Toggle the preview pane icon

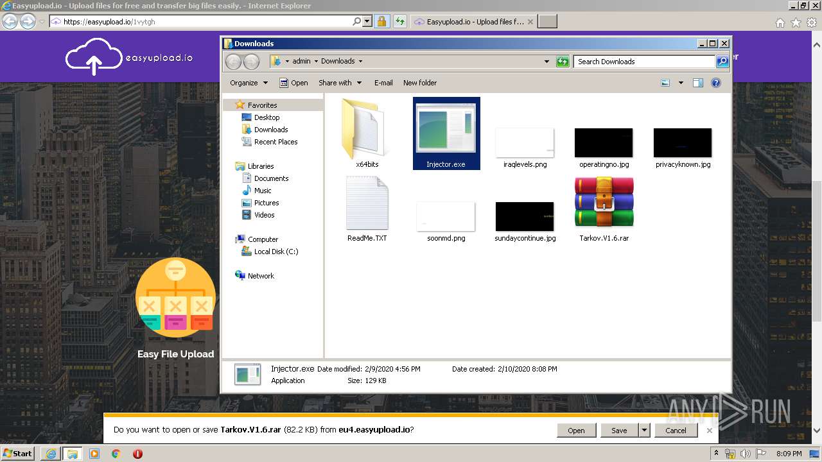tap(698, 83)
